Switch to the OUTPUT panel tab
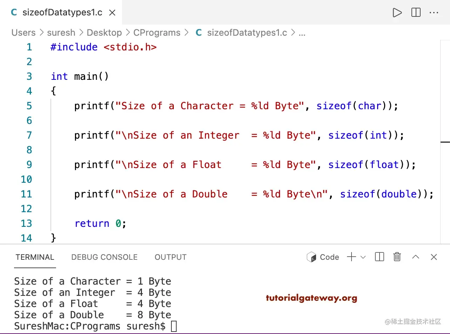Image resolution: width=450 pixels, height=334 pixels. (170, 257)
